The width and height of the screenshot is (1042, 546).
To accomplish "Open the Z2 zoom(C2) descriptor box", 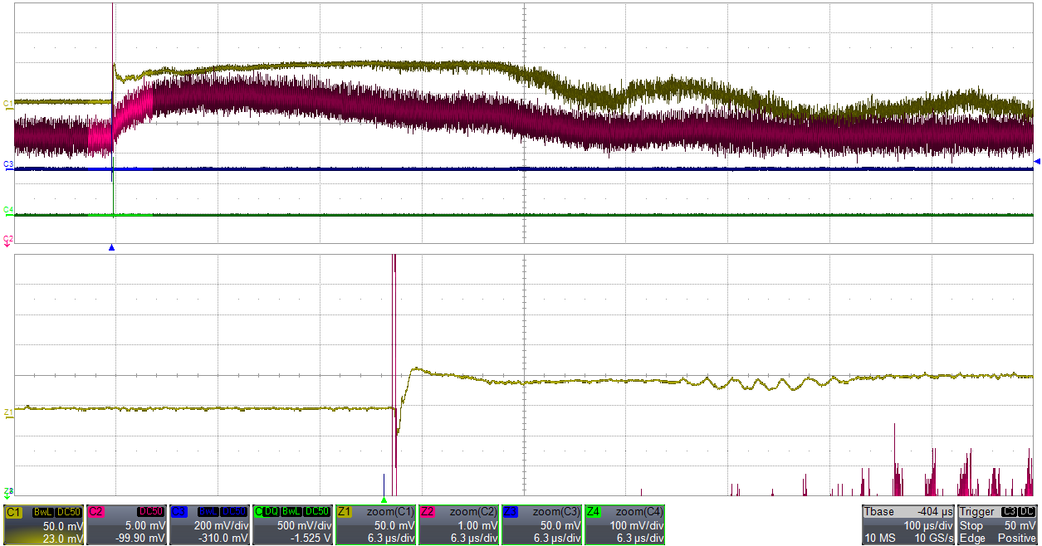I will [x=459, y=525].
